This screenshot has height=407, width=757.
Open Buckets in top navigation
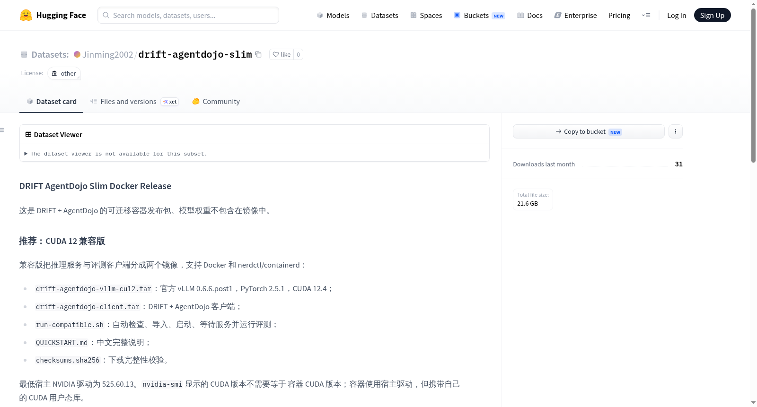pyautogui.click(x=479, y=16)
